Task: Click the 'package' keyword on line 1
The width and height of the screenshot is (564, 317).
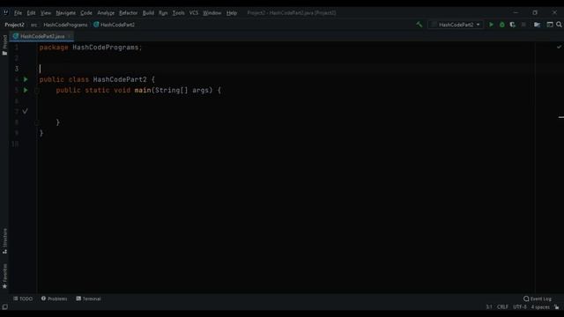Action: (54, 48)
